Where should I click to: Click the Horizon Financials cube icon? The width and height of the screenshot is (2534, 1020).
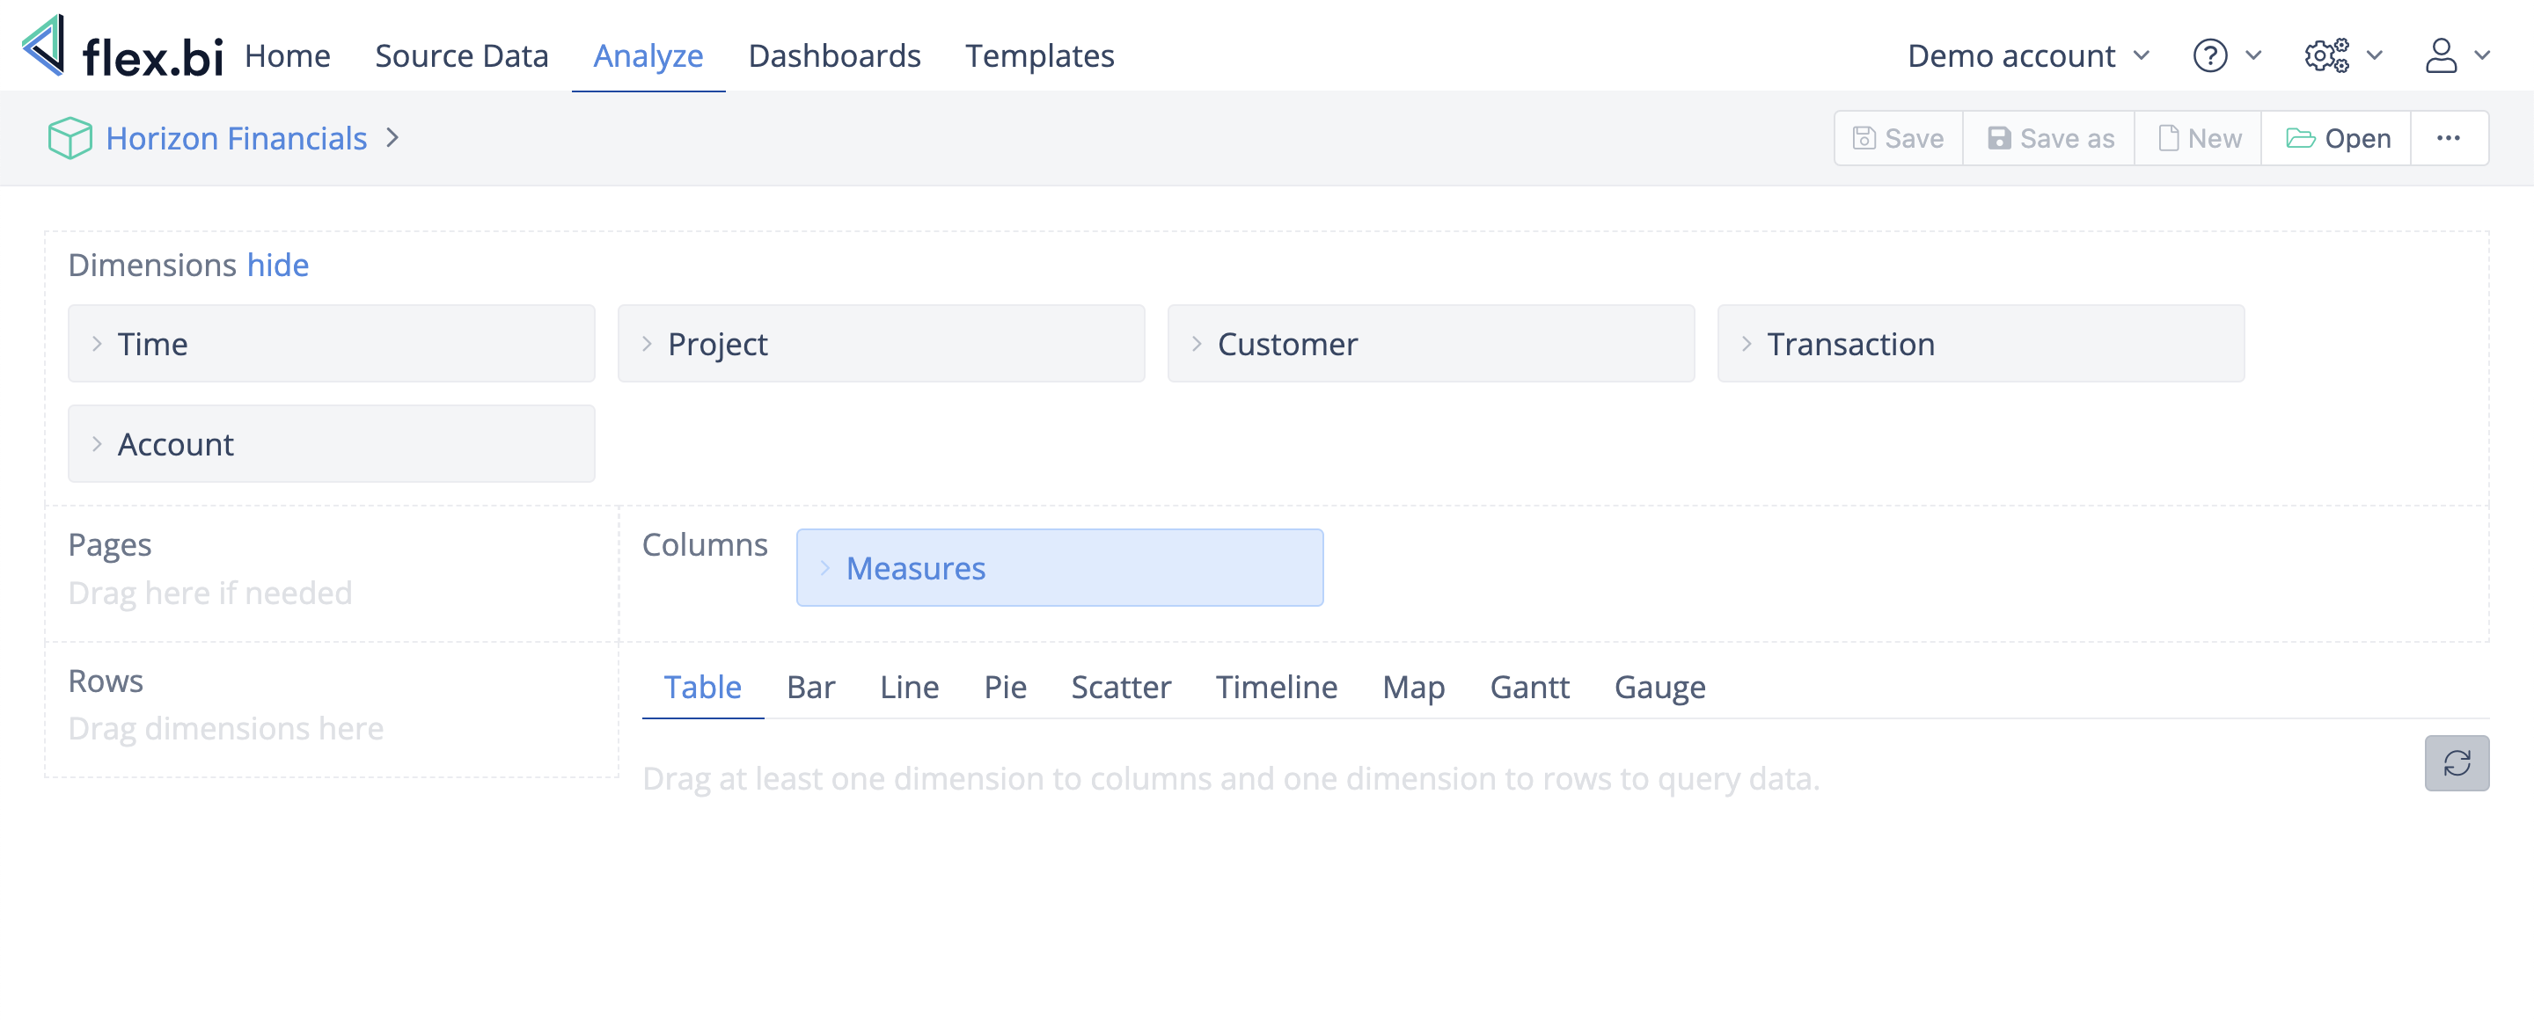click(70, 139)
